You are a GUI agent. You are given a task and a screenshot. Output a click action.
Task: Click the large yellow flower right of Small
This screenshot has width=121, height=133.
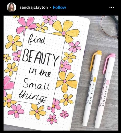(x=67, y=82)
